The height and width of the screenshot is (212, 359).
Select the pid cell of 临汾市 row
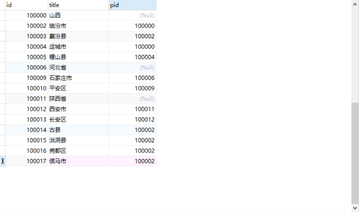click(132, 26)
